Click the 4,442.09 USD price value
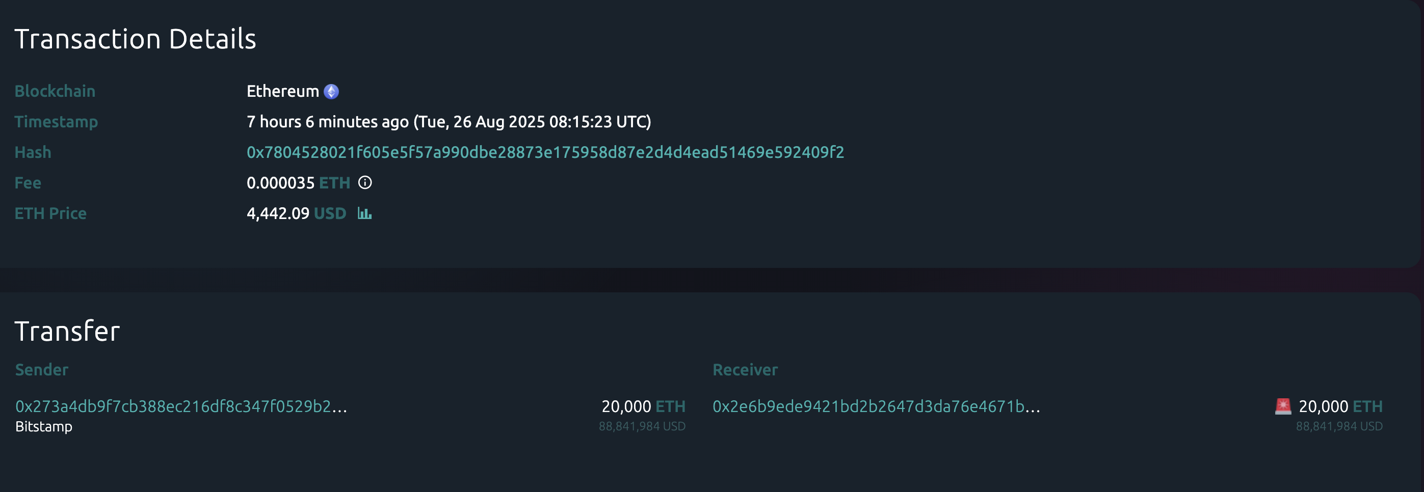Image resolution: width=1424 pixels, height=492 pixels. [x=296, y=214]
